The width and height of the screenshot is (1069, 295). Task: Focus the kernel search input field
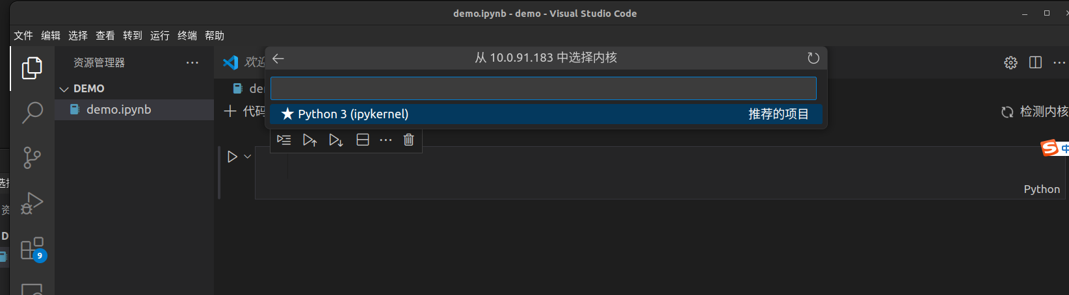pyautogui.click(x=543, y=88)
